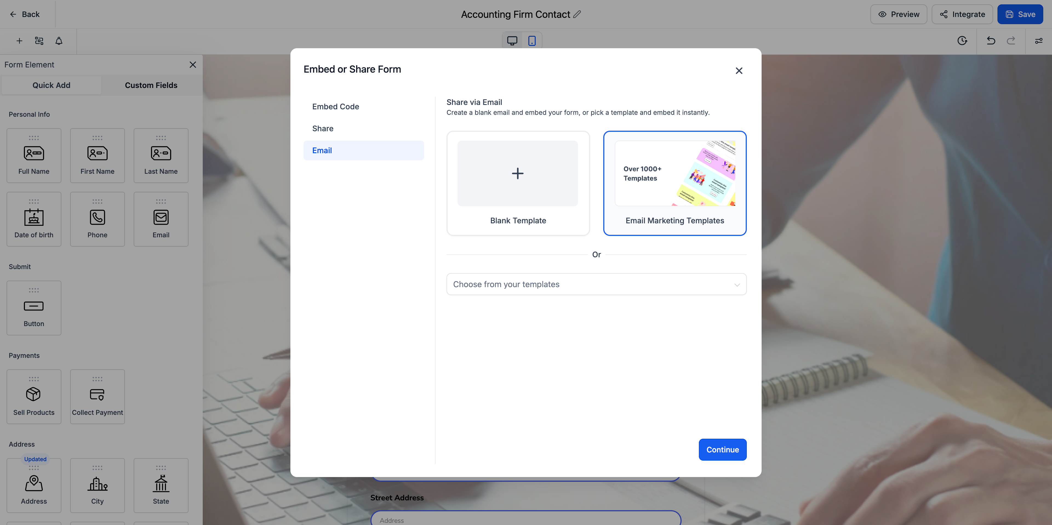Open the Share section
This screenshot has height=525, width=1052.
pos(364,129)
